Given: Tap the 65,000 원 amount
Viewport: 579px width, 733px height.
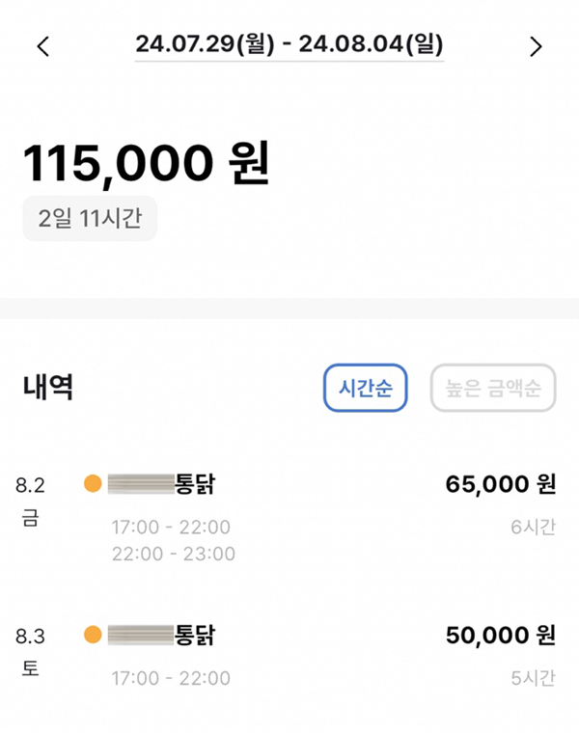Looking at the screenshot, I should pyautogui.click(x=501, y=484).
